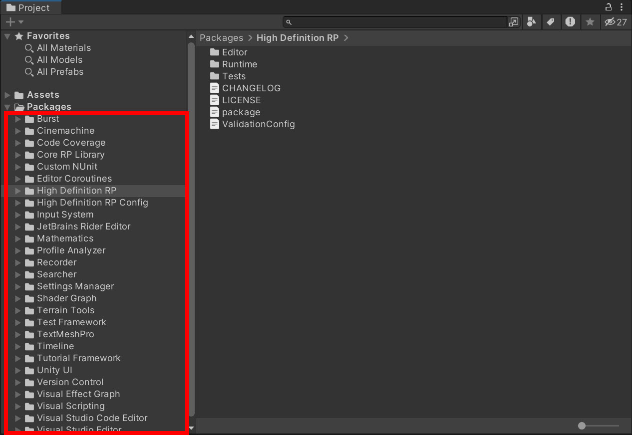Open the Create dropdown arrow
The image size is (632, 435).
pos(20,22)
